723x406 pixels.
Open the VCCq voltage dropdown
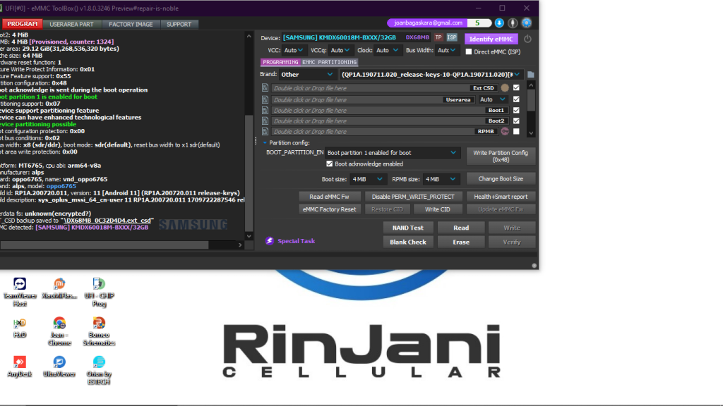[340, 50]
